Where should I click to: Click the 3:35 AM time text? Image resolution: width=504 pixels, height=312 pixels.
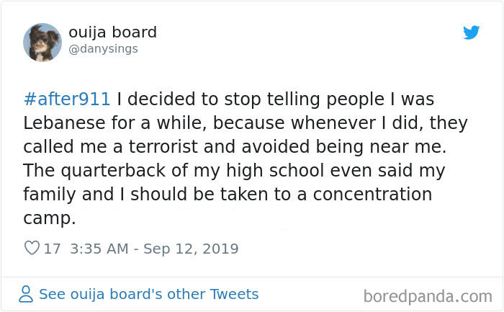coord(99,249)
